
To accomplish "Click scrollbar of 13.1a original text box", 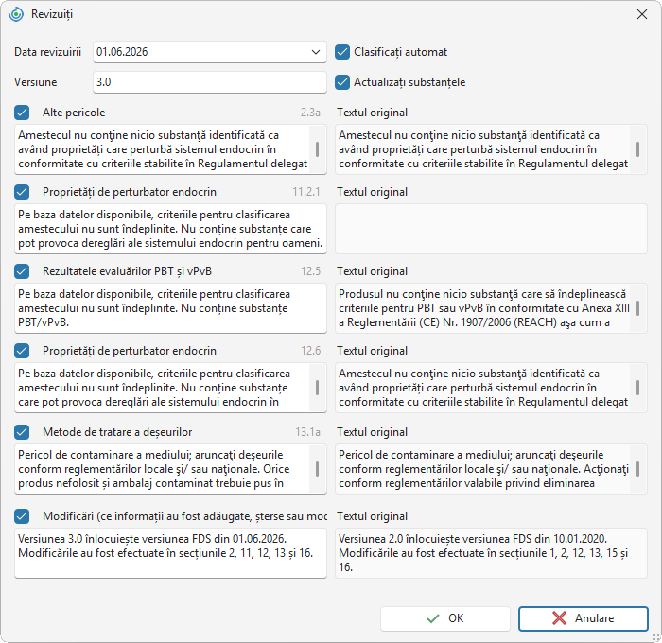I will [637, 469].
